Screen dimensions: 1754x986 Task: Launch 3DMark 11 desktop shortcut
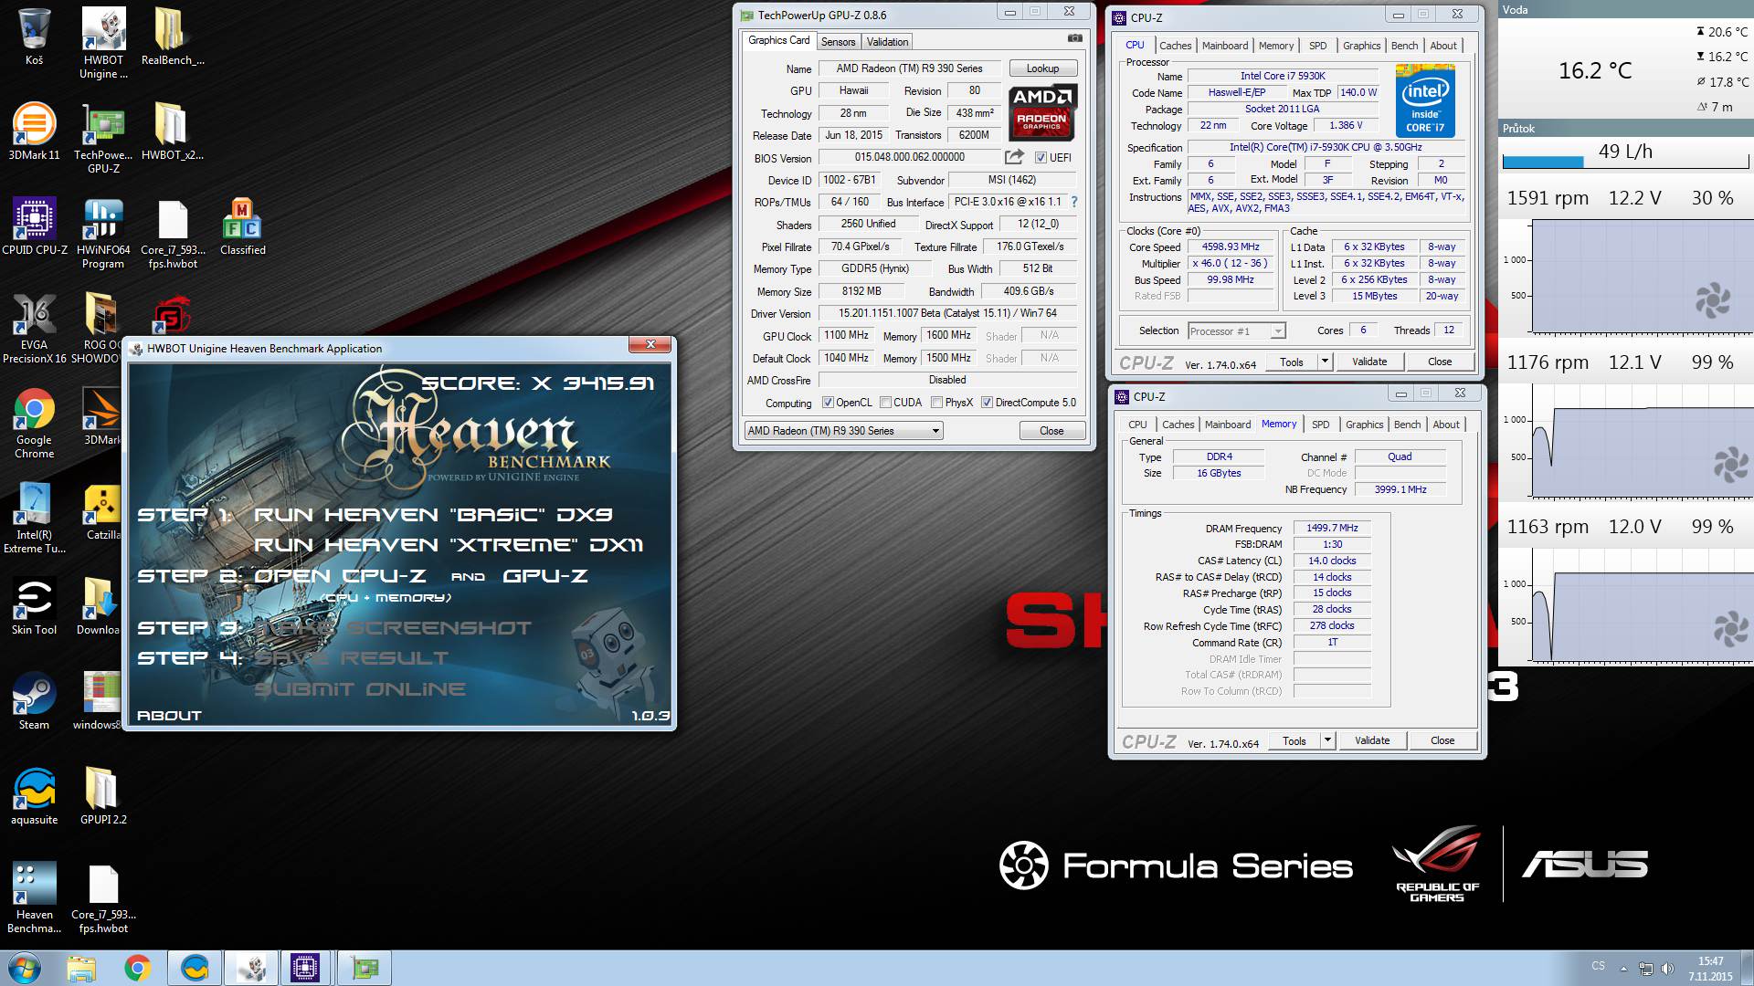click(34, 132)
